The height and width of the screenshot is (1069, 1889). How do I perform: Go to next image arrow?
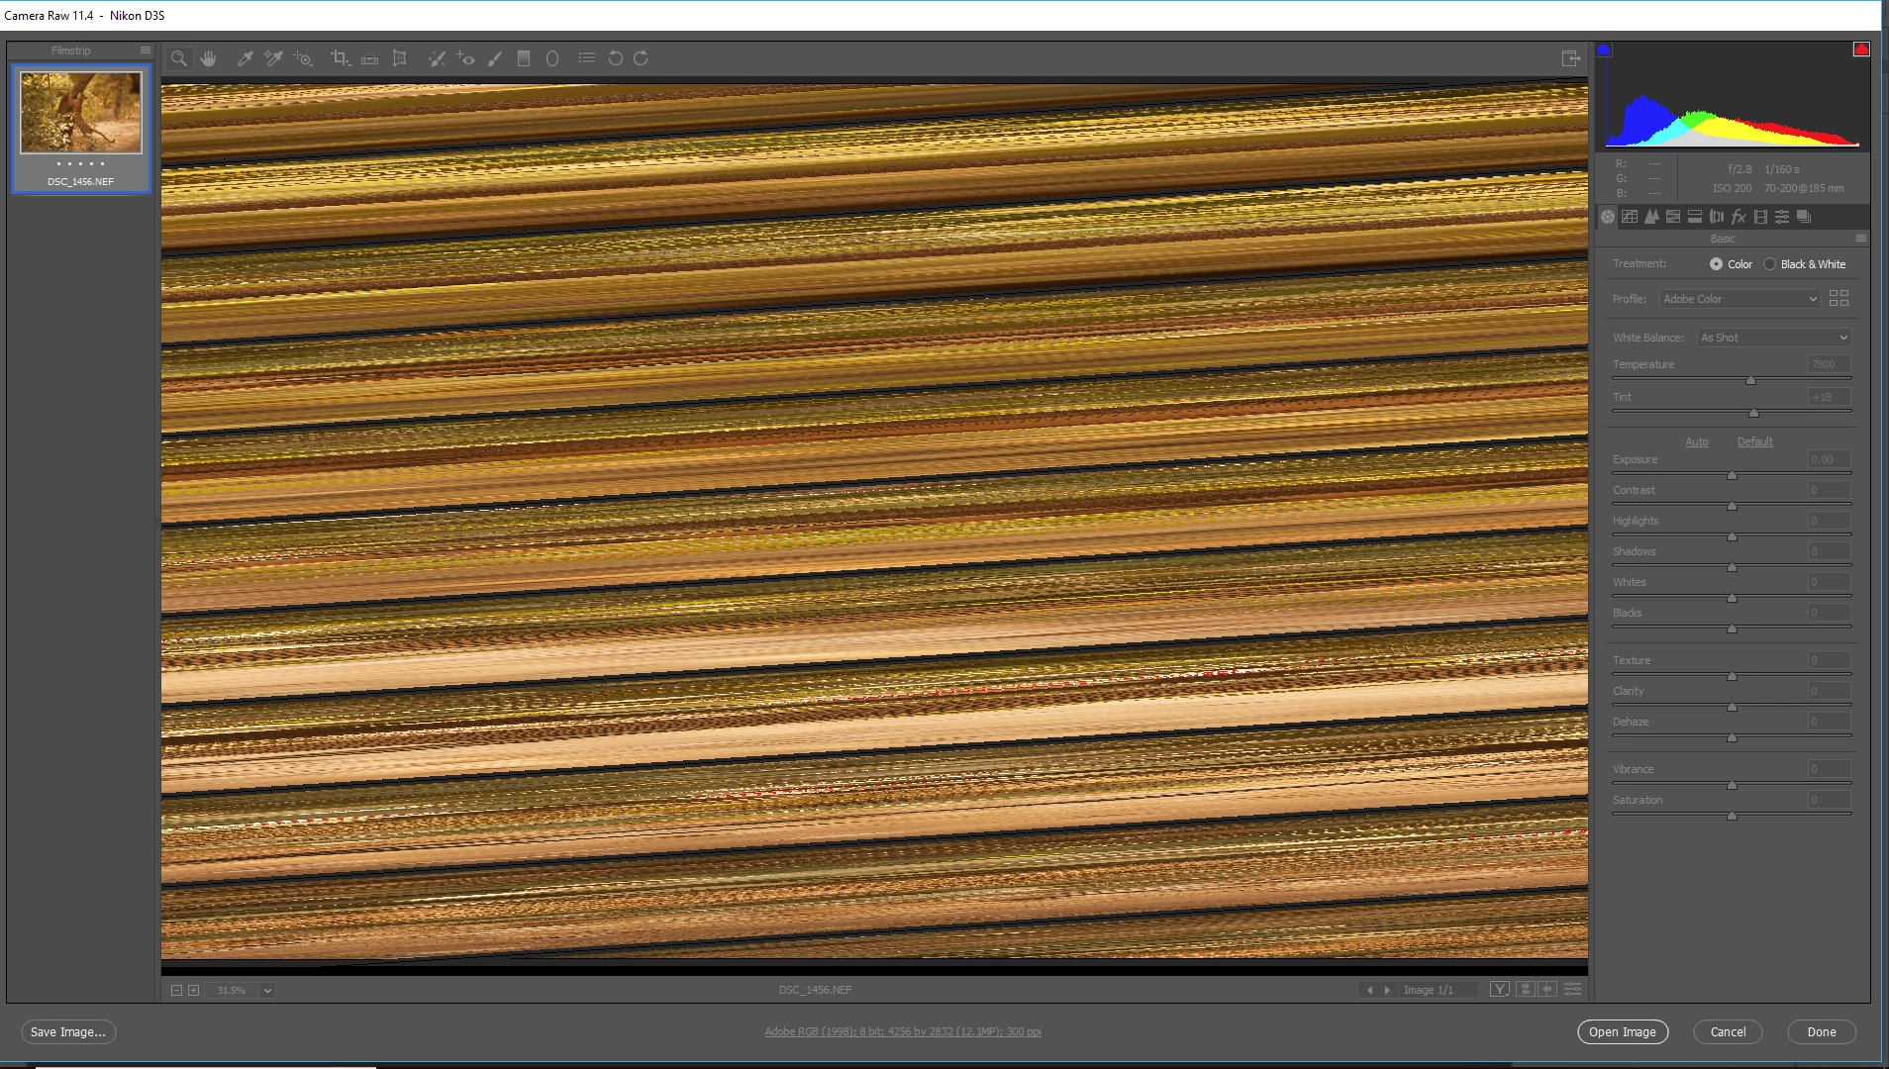pyautogui.click(x=1387, y=990)
